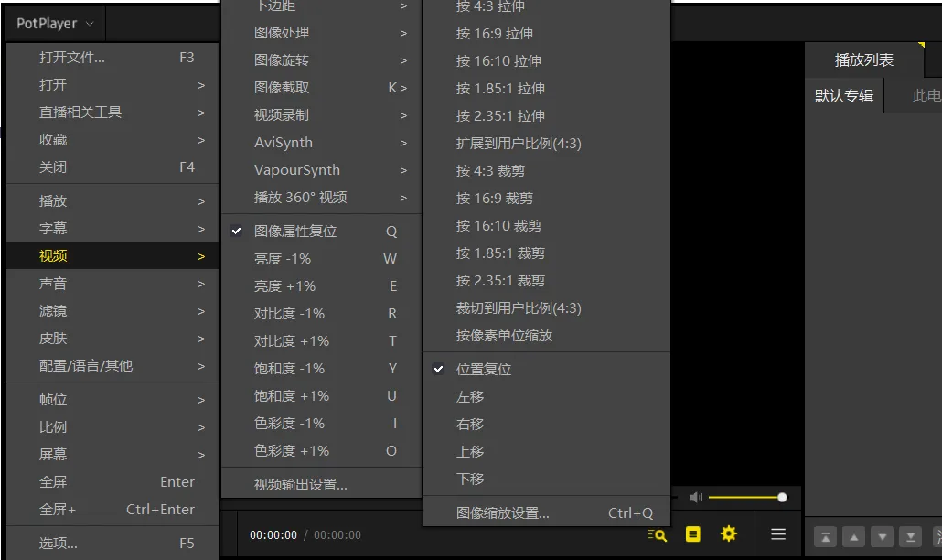Screen dimensions: 942x560
Task: Choose 打开文件... menu entry
Action: click(112, 58)
